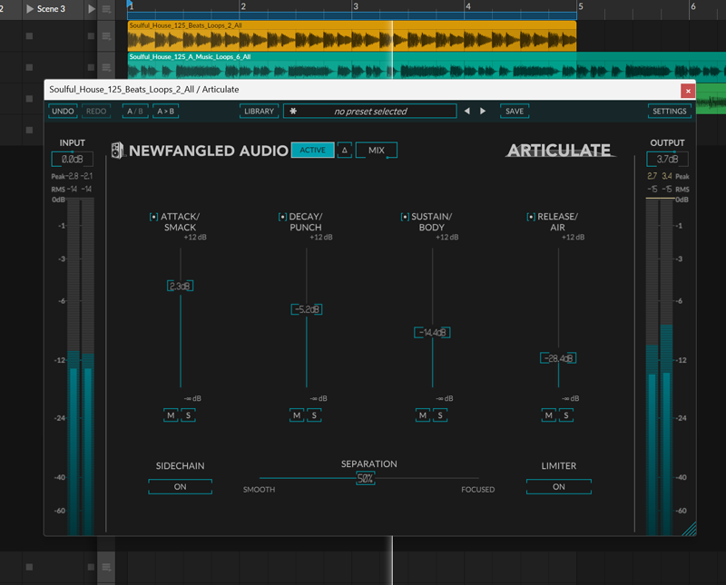This screenshot has width=726, height=585.
Task: Toggle the ACTIVE bypass button
Action: tap(312, 150)
